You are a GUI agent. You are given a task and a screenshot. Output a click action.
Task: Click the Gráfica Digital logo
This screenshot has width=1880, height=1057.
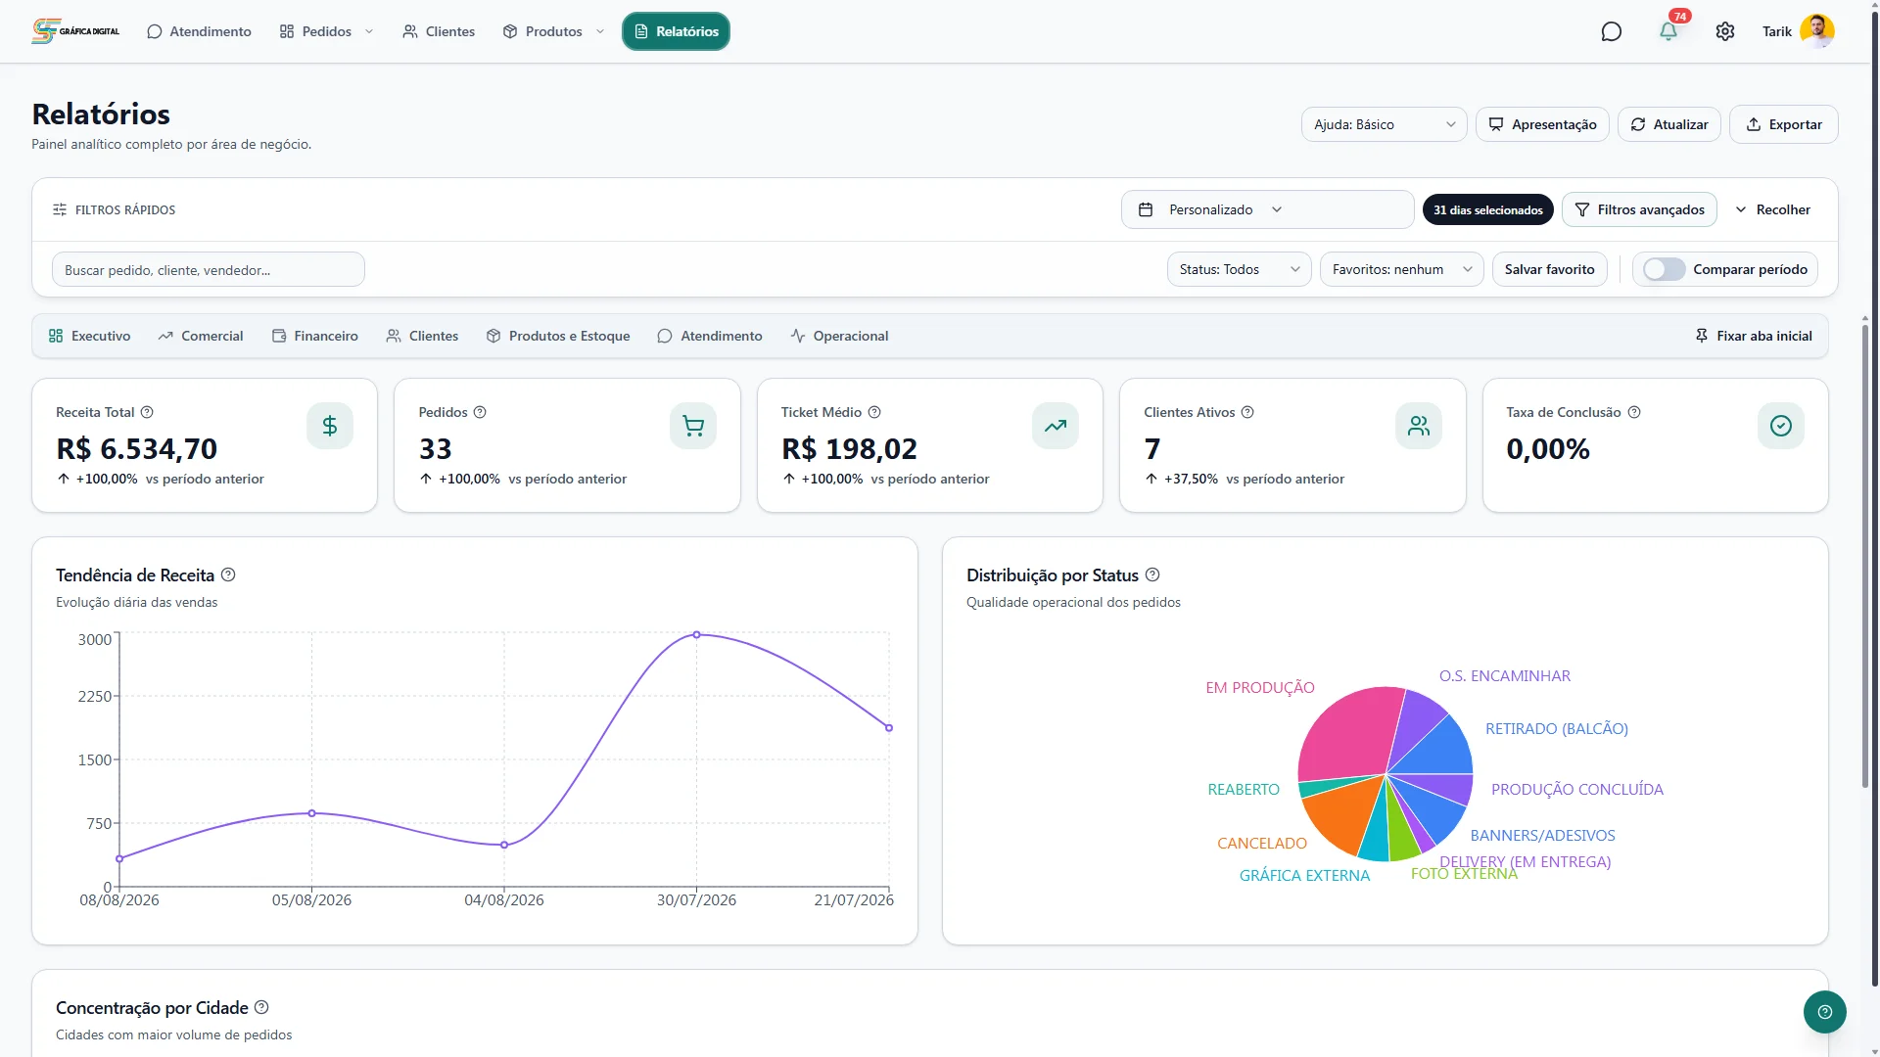(75, 31)
